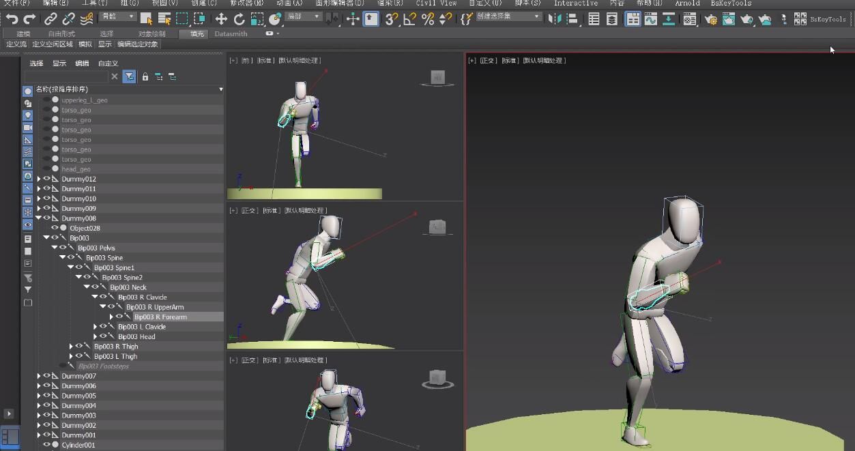Open the Interactive menu
Viewport: 855px width, 451px height.
[575, 3]
